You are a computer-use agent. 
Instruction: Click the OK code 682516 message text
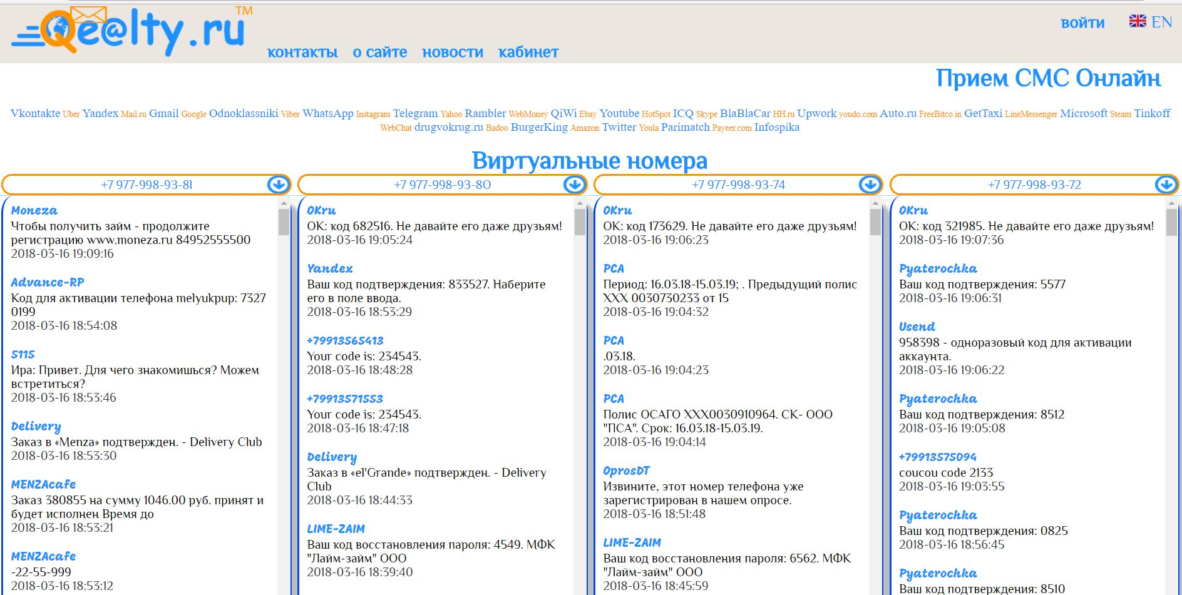(434, 226)
